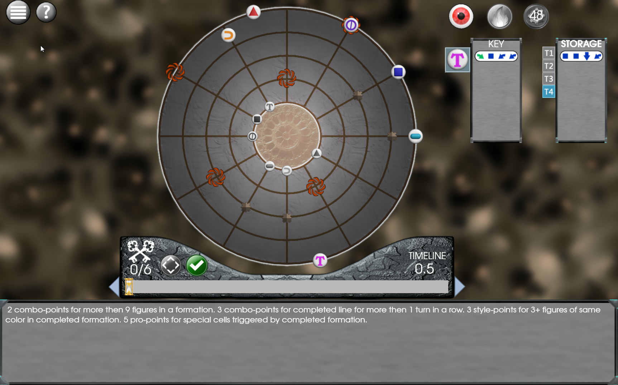Open the question mark help button
This screenshot has width=618, height=385.
(x=46, y=12)
